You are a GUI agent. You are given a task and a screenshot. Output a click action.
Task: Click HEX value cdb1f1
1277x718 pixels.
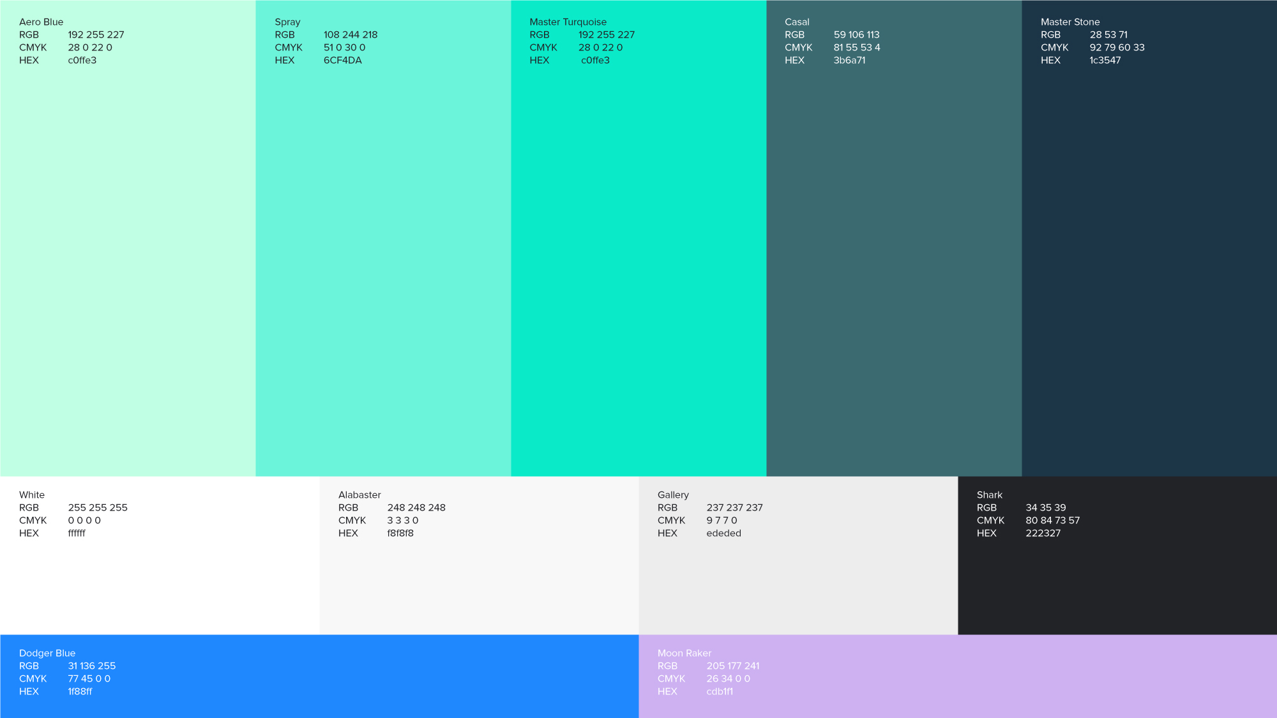tap(720, 691)
